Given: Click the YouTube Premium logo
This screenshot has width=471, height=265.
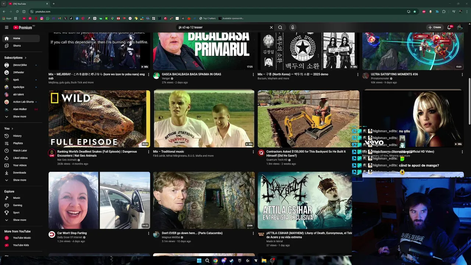Looking at the screenshot, I should point(23,27).
